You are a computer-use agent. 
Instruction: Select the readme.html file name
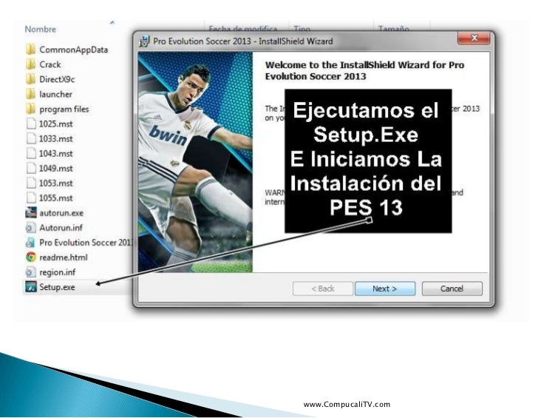pos(64,257)
